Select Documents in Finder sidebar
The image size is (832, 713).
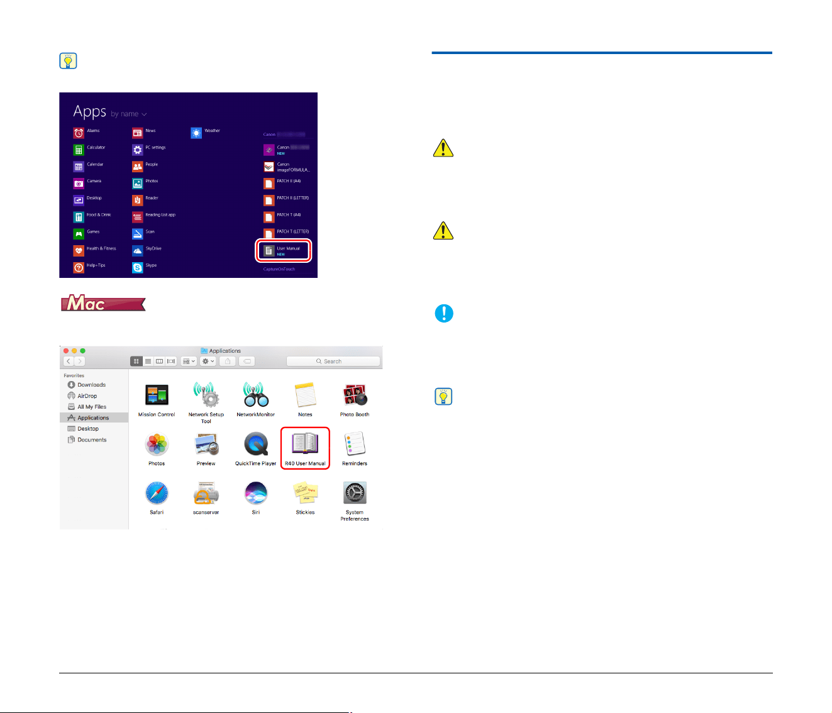pos(87,439)
